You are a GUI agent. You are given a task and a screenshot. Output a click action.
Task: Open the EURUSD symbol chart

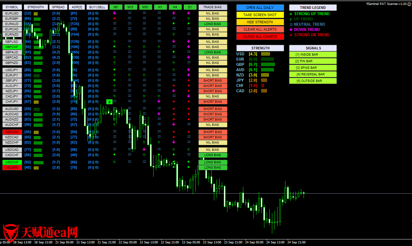coord(12,14)
